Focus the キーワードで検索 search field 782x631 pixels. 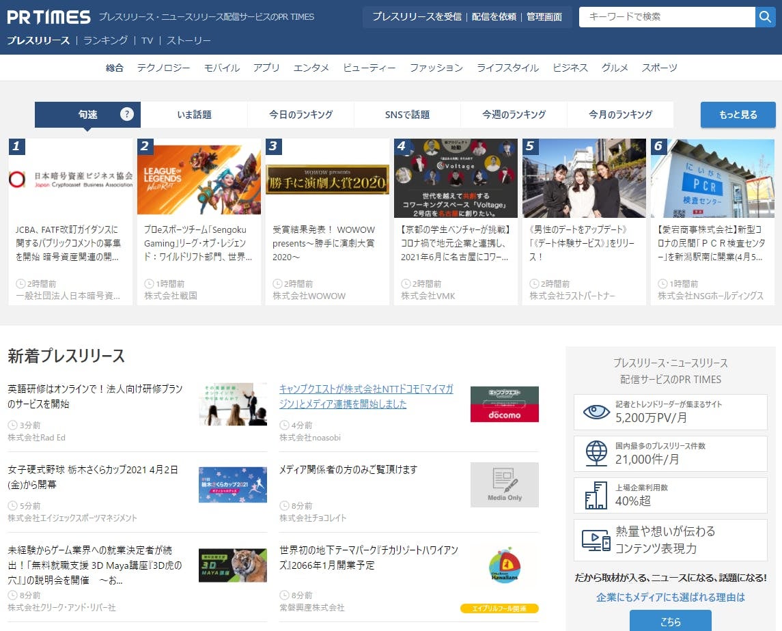pyautogui.click(x=667, y=17)
